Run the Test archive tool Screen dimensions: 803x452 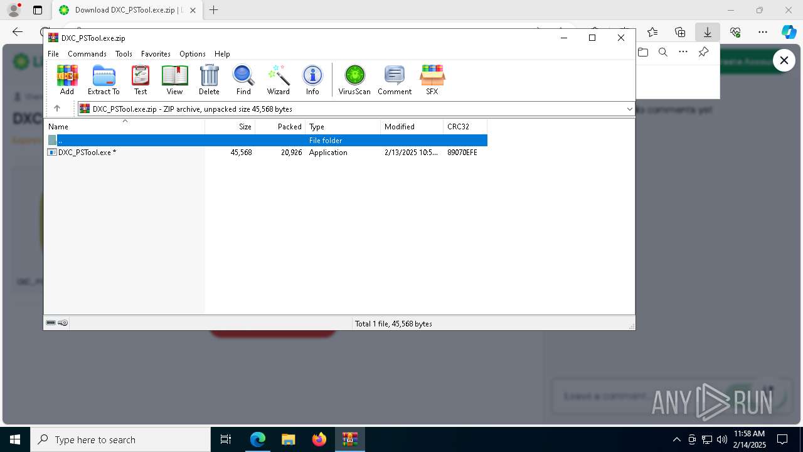(141, 80)
